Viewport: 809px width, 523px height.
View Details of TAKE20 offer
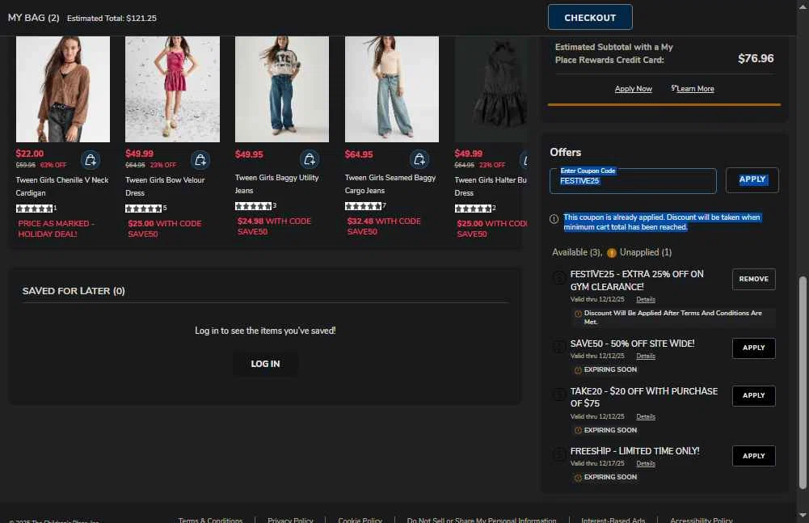646,416
